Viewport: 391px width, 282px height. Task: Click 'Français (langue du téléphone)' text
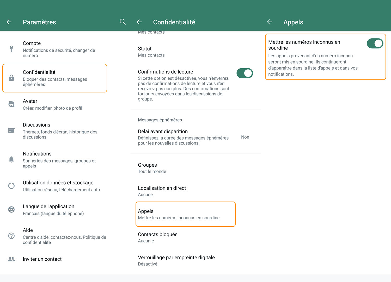pos(53,214)
